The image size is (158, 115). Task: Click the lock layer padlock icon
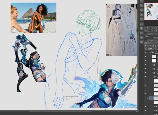(x=153, y=46)
